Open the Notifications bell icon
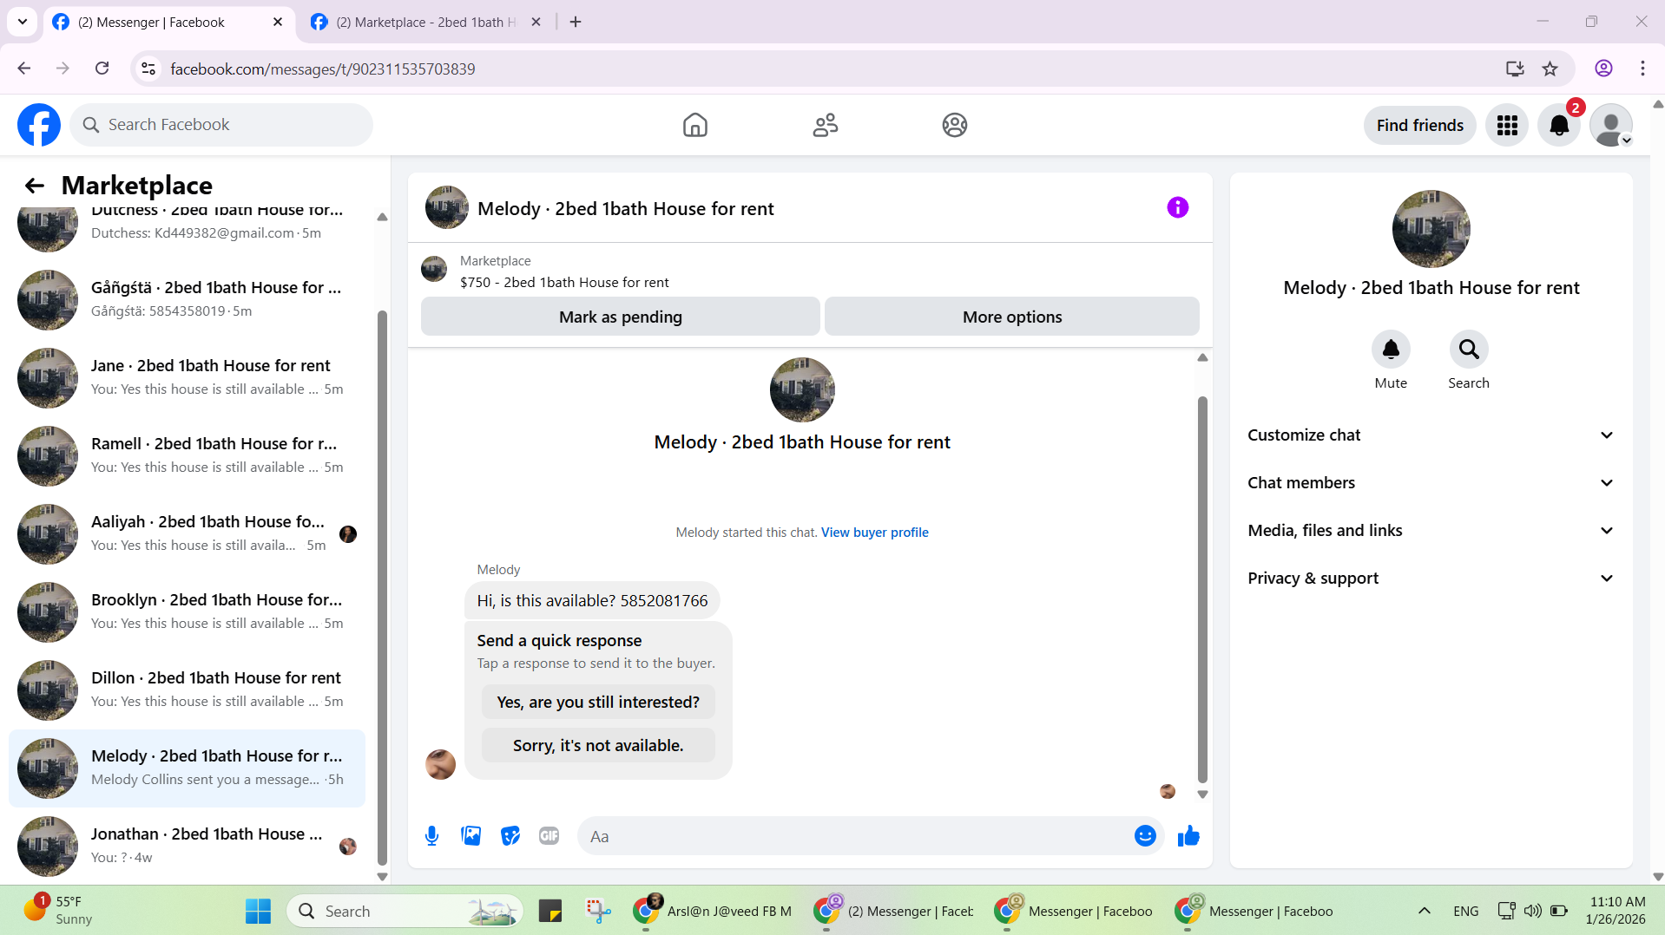 pos(1559,126)
